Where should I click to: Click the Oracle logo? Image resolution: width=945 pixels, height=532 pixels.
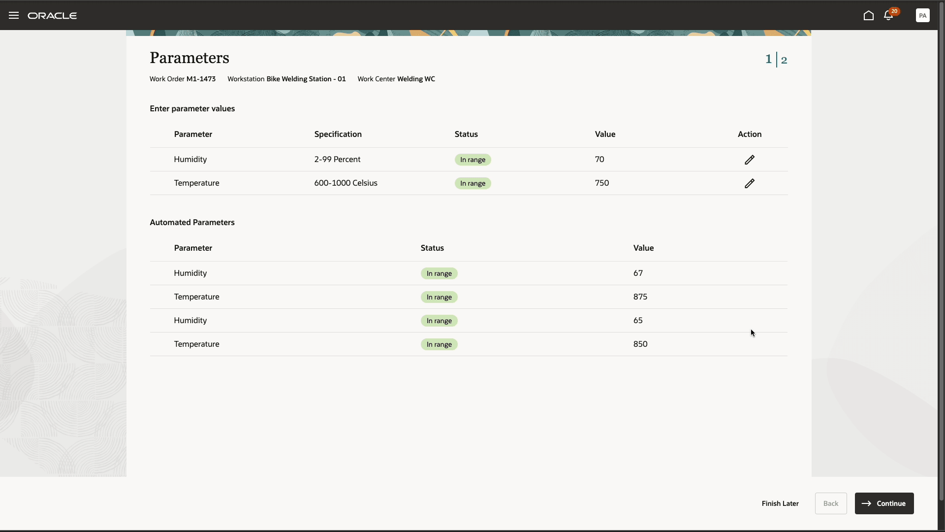pyautogui.click(x=52, y=15)
